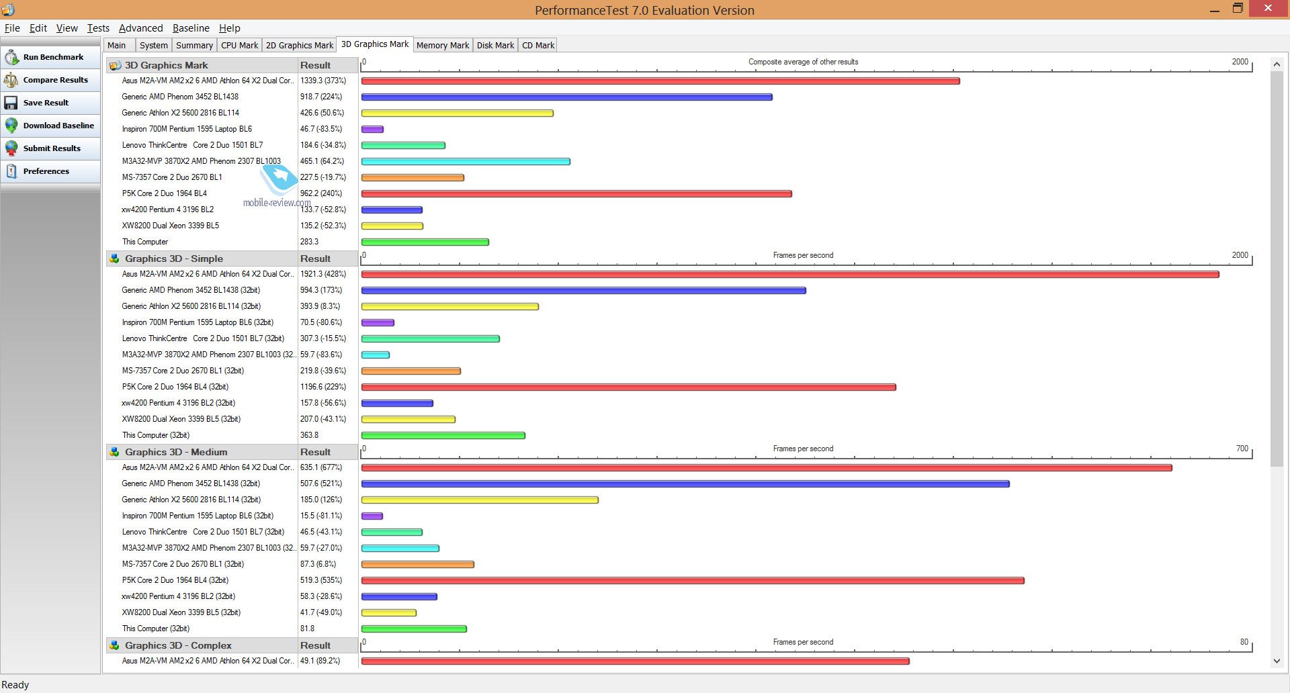Click the Compare Results button
Screen dimensions: 1290x693
(x=50, y=80)
